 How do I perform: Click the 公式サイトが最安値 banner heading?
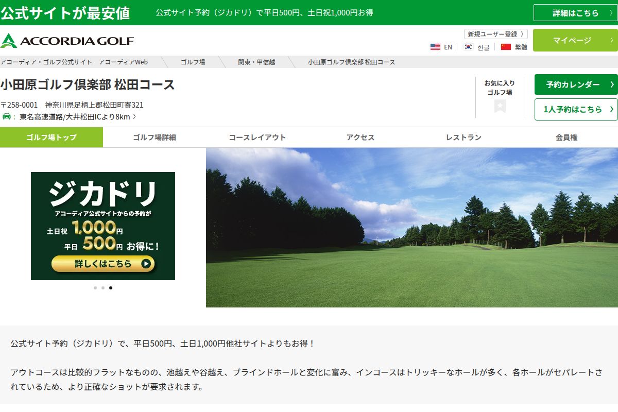coord(65,13)
